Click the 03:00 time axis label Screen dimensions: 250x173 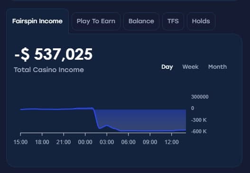click(107, 142)
